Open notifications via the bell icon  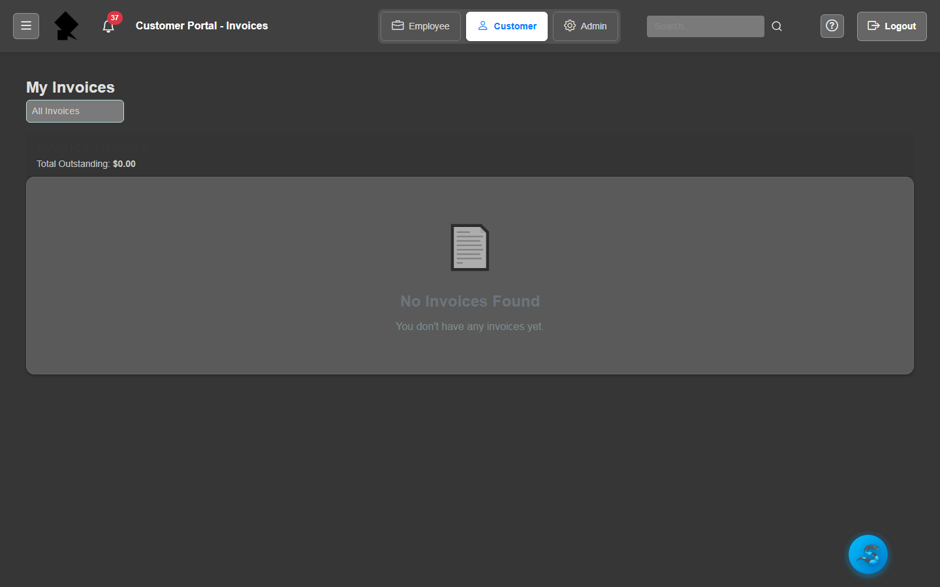[108, 27]
